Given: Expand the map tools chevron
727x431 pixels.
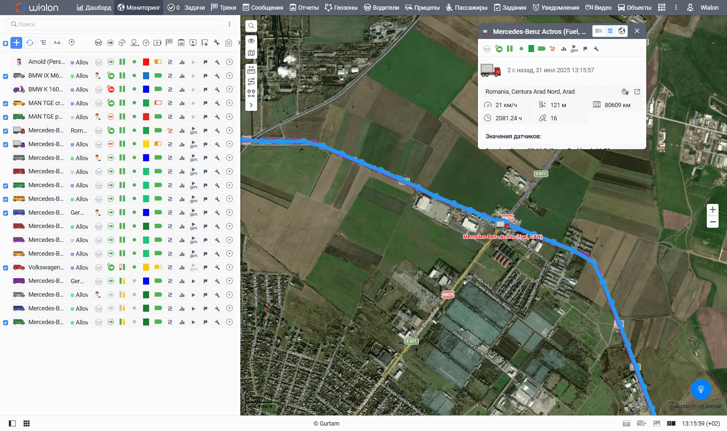Looking at the screenshot, I should tap(251, 105).
